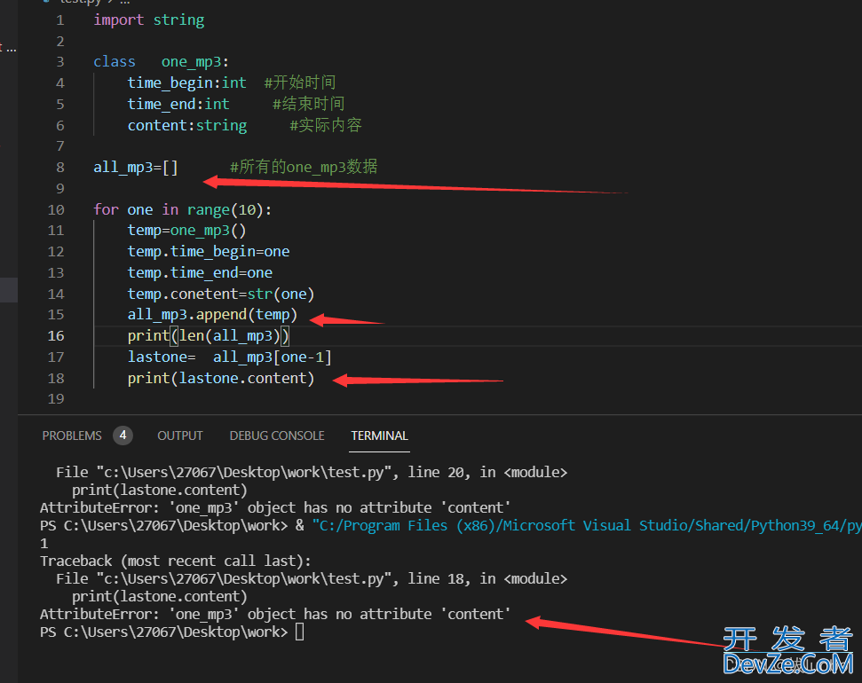
Task: Click the problems count badge showing 4
Action: pos(123,436)
